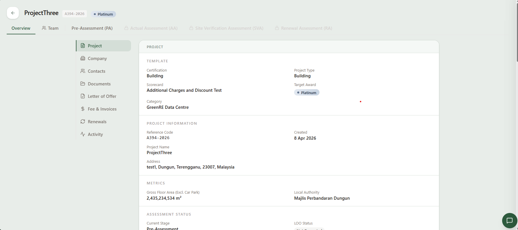Click Project Type value 'Building'
The image size is (518, 230).
point(302,76)
